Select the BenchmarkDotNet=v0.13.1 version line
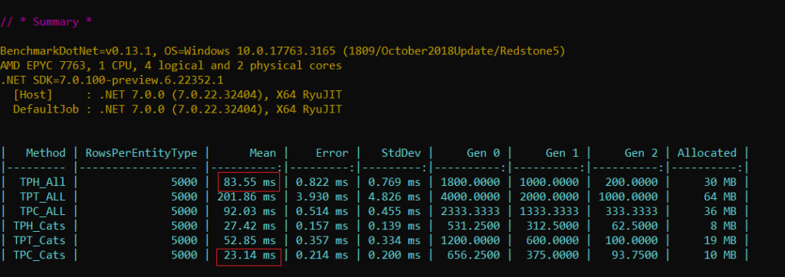The height and width of the screenshot is (277, 785). 282,51
